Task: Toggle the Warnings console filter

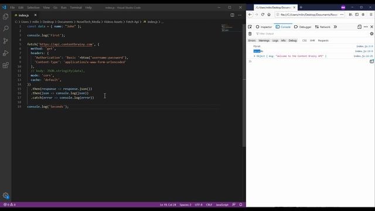Action: (264, 40)
